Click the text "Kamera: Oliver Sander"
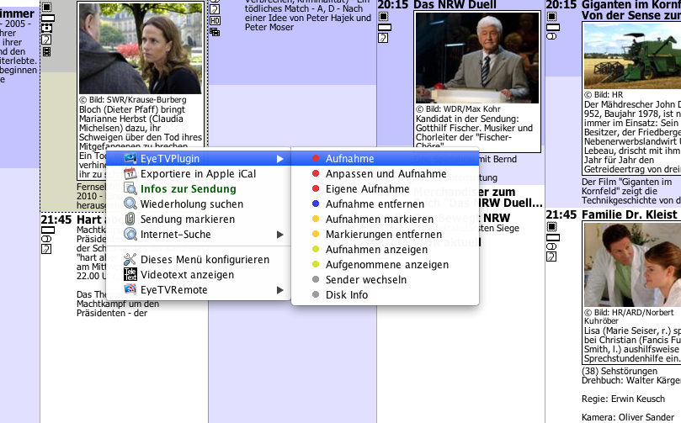The width and height of the screenshot is (681, 423). 628,417
